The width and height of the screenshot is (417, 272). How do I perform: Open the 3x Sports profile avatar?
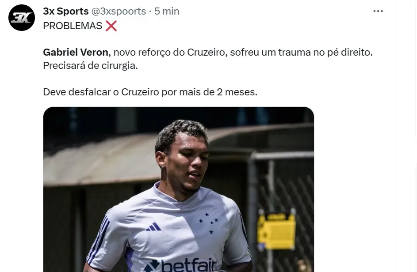click(22, 18)
